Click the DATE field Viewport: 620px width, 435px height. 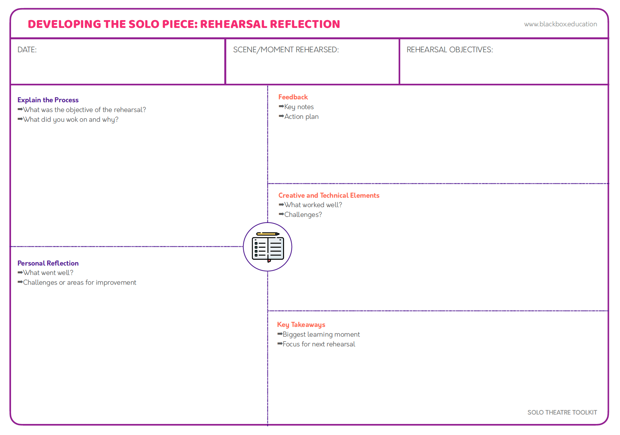click(x=118, y=62)
